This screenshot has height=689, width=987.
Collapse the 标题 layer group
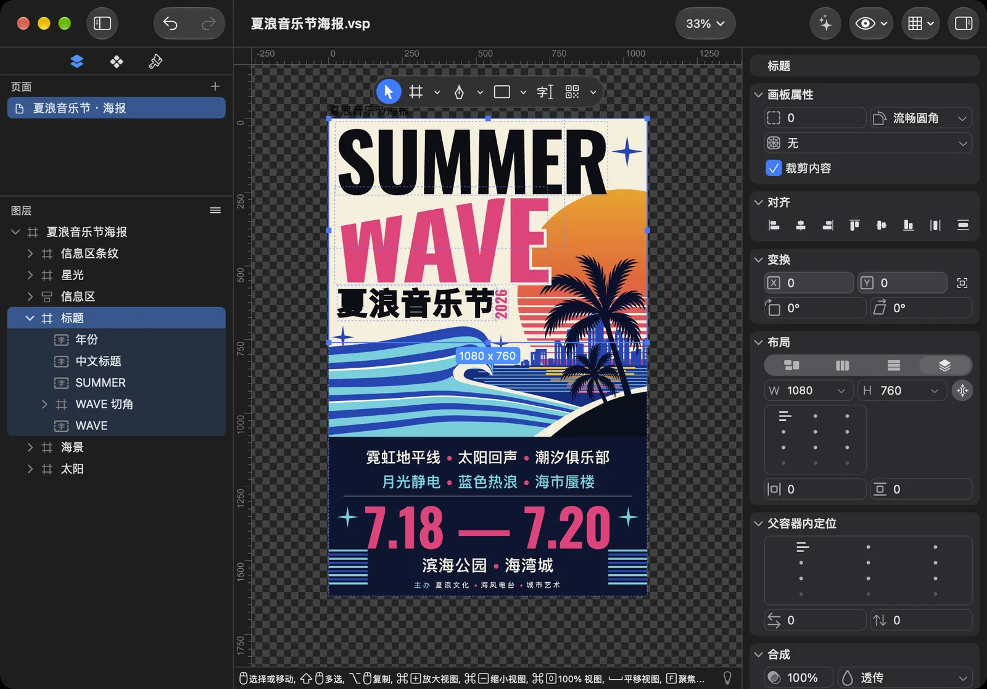pos(30,318)
